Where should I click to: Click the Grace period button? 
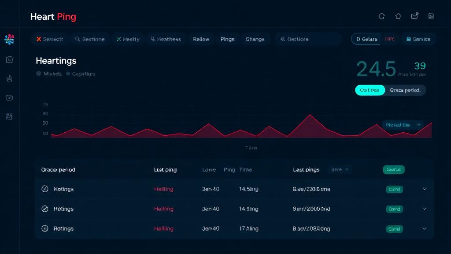tap(405, 90)
